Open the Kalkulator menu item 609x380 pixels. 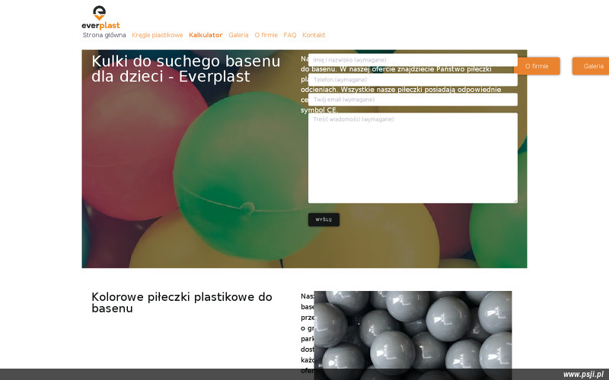point(206,35)
